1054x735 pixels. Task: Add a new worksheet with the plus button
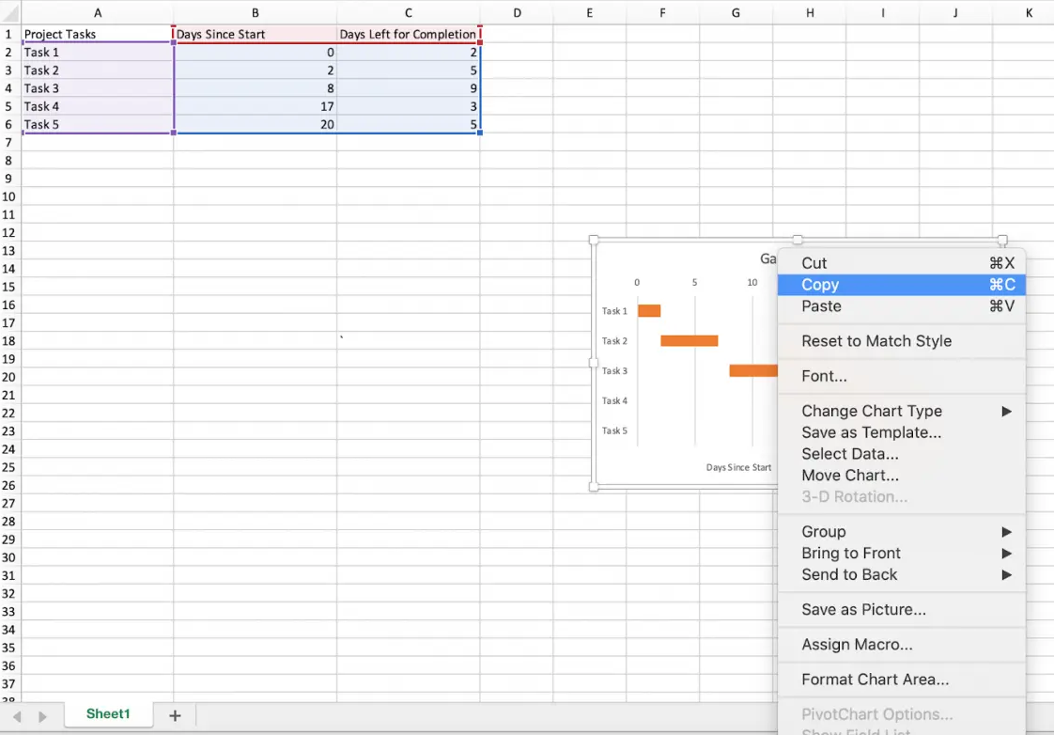coord(175,715)
